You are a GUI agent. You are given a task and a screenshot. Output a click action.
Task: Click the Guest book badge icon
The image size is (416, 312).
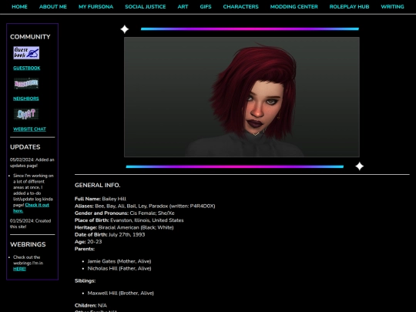(26, 53)
